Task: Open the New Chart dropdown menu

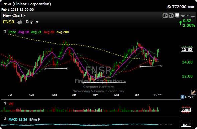Action: [14, 15]
